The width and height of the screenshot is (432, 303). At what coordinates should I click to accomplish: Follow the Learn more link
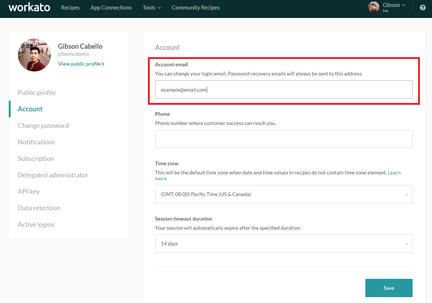(394, 173)
